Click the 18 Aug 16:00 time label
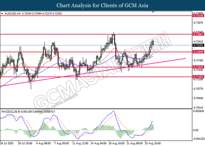Screen dimensions: 205x146 tap(117, 143)
